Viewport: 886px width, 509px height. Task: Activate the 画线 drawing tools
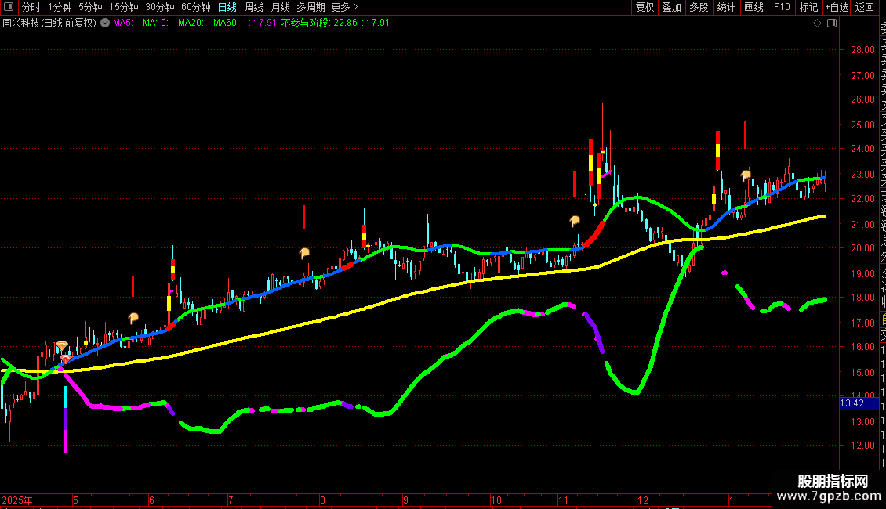point(753,7)
